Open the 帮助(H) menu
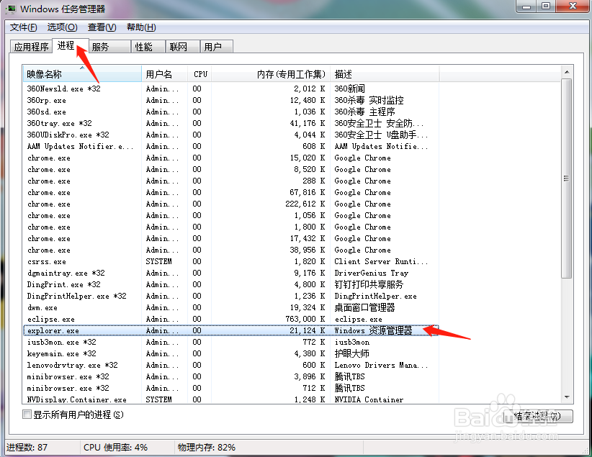 pyautogui.click(x=141, y=27)
